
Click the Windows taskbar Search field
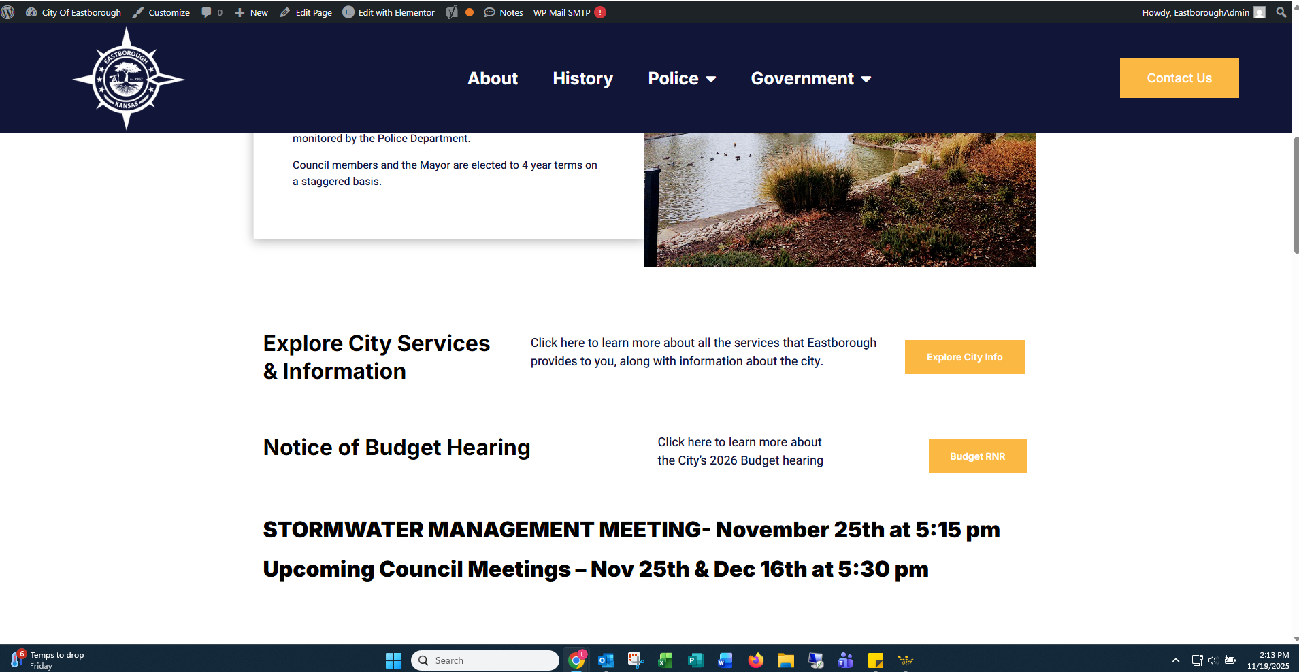(484, 660)
